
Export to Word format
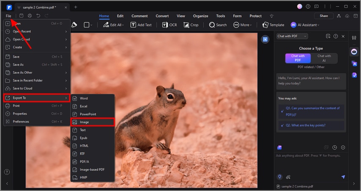pos(93,98)
